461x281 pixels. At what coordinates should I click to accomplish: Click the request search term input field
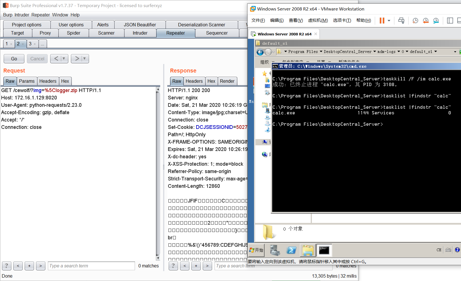[91, 266]
